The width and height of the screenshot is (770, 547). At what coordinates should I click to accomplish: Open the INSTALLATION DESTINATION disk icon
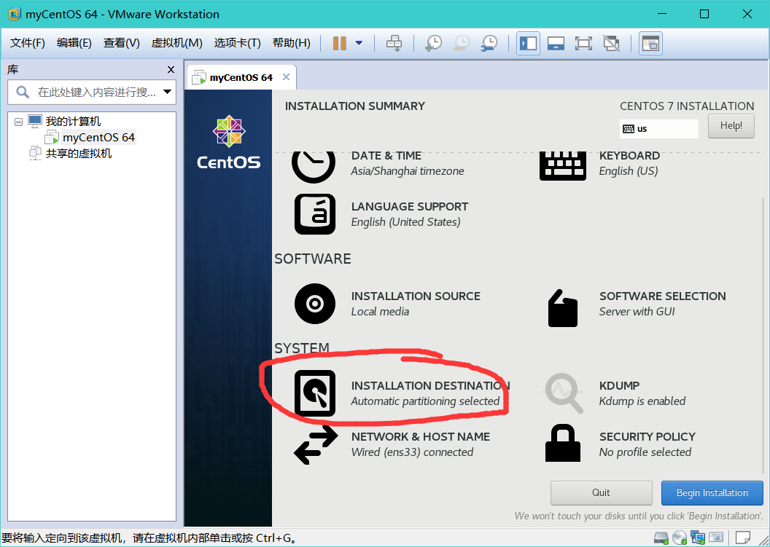[315, 393]
